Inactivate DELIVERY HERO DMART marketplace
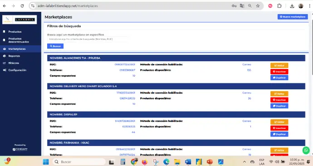The image size is (313, 166). pyautogui.click(x=279, y=100)
